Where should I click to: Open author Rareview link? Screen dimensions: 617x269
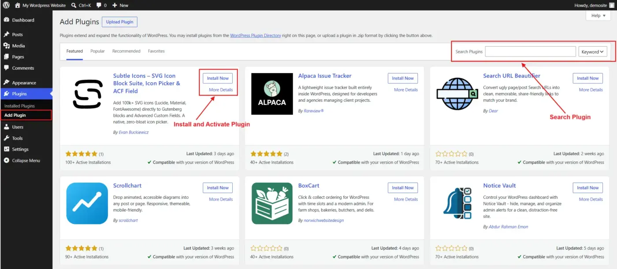tap(314, 111)
